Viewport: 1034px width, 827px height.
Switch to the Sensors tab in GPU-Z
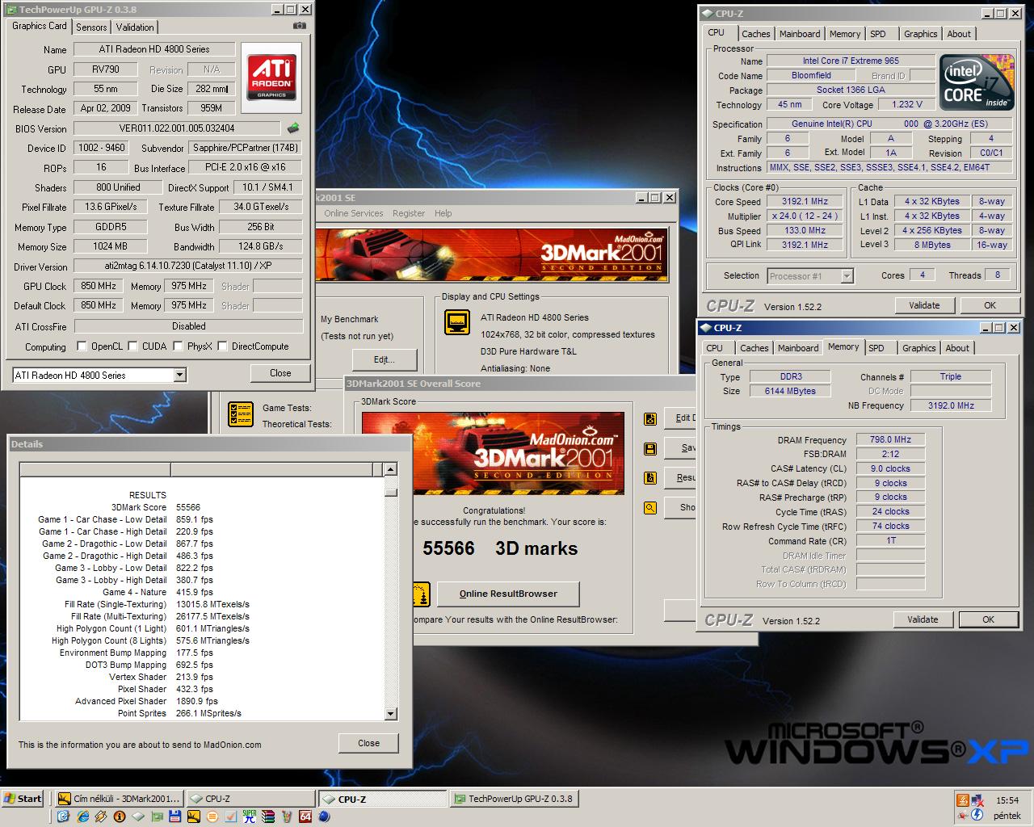coord(91,27)
